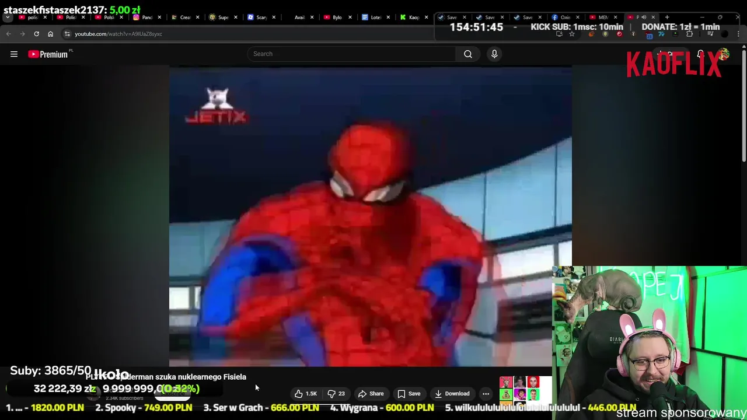
Task: Close the Scary tab
Action: (x=274, y=17)
